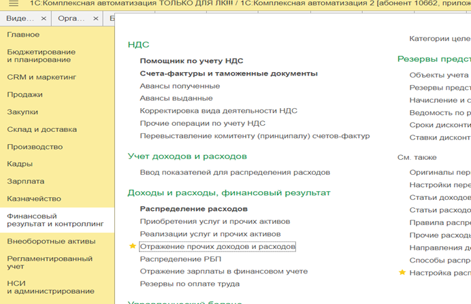The height and width of the screenshot is (304, 471).
Task: Open Бюджетирование и планирование section
Action: pos(42,56)
